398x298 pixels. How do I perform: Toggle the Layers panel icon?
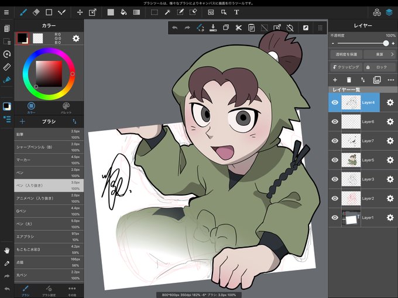tap(389, 12)
